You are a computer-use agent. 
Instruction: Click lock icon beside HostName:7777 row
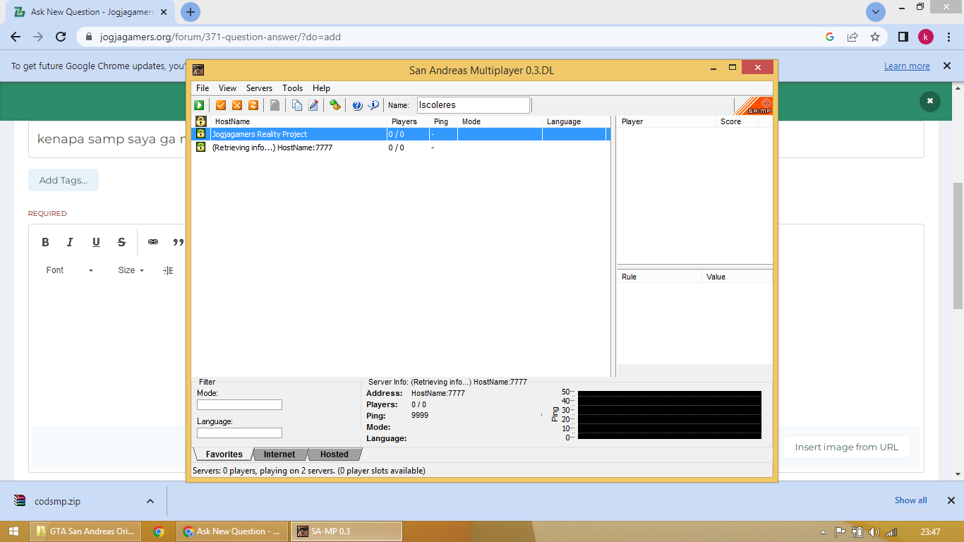pyautogui.click(x=200, y=147)
